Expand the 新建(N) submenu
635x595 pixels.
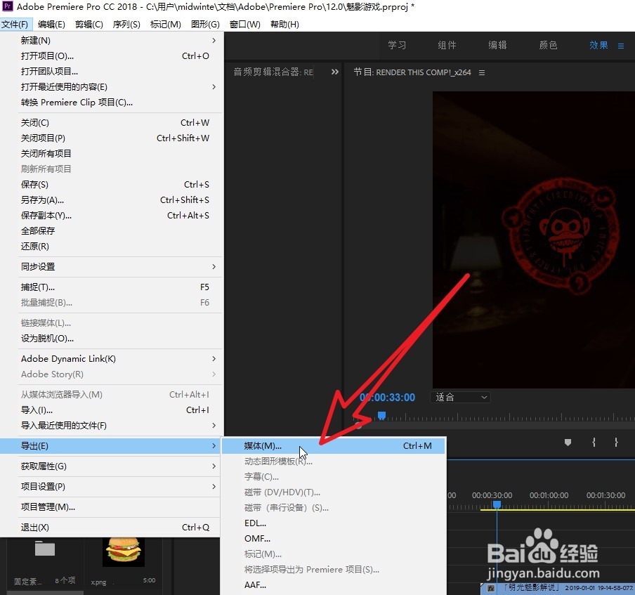(112, 41)
